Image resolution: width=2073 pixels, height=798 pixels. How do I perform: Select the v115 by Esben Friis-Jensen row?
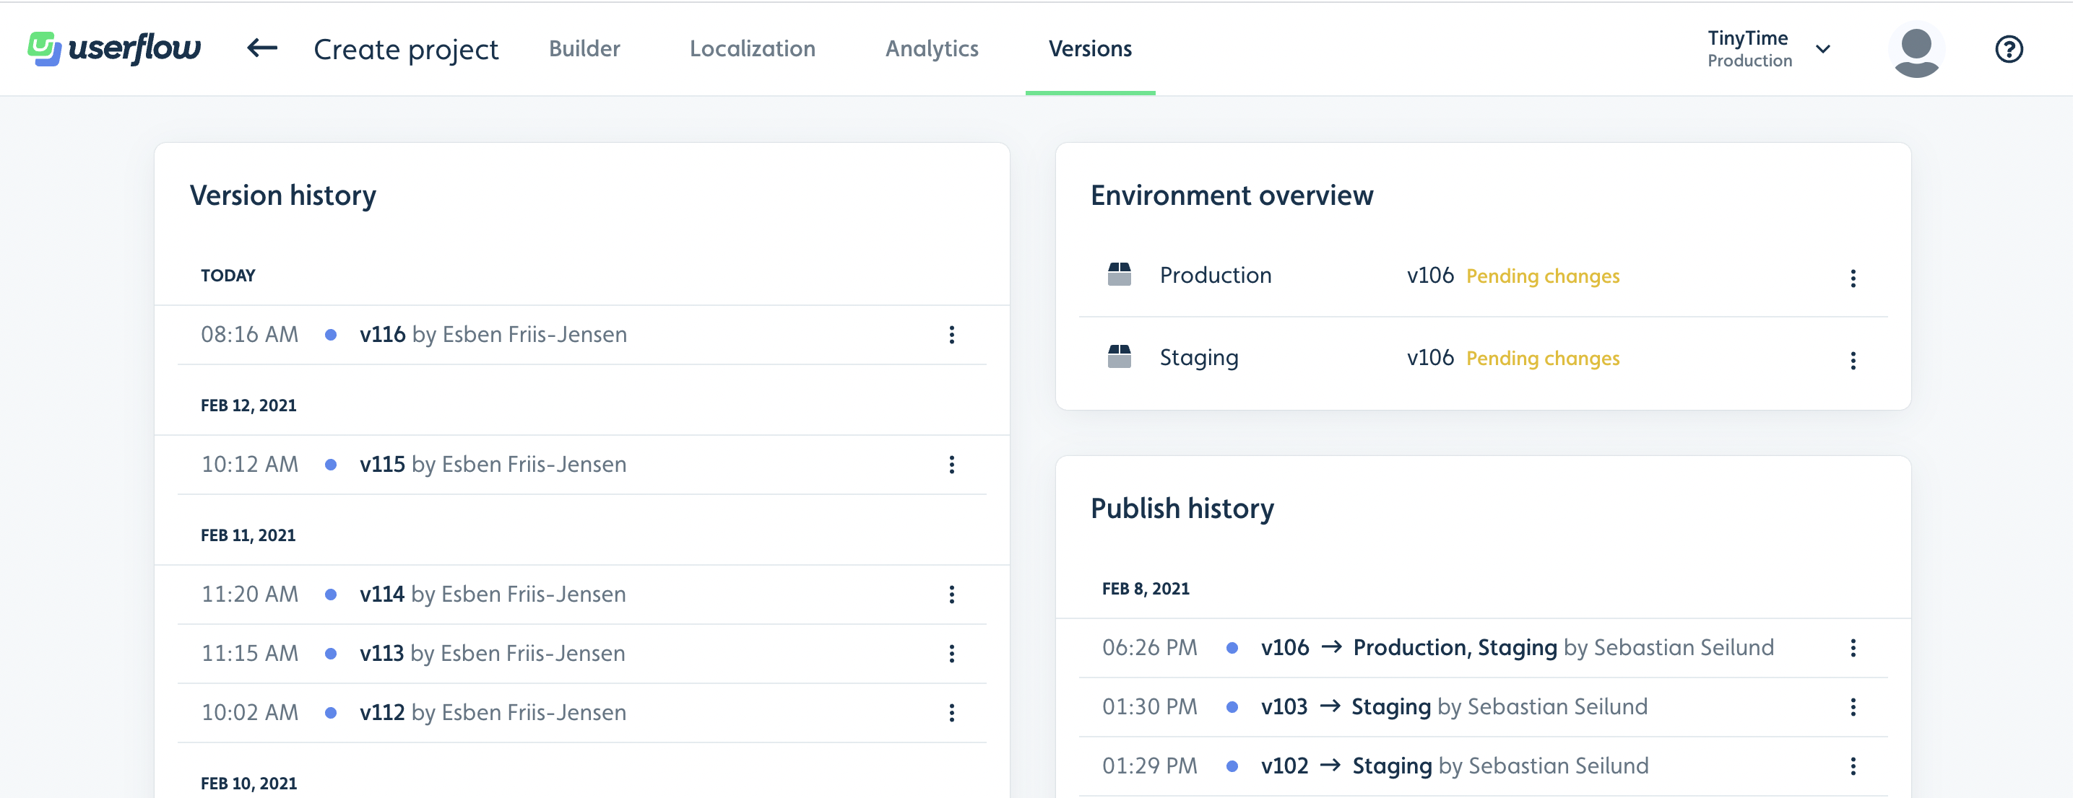(x=582, y=465)
